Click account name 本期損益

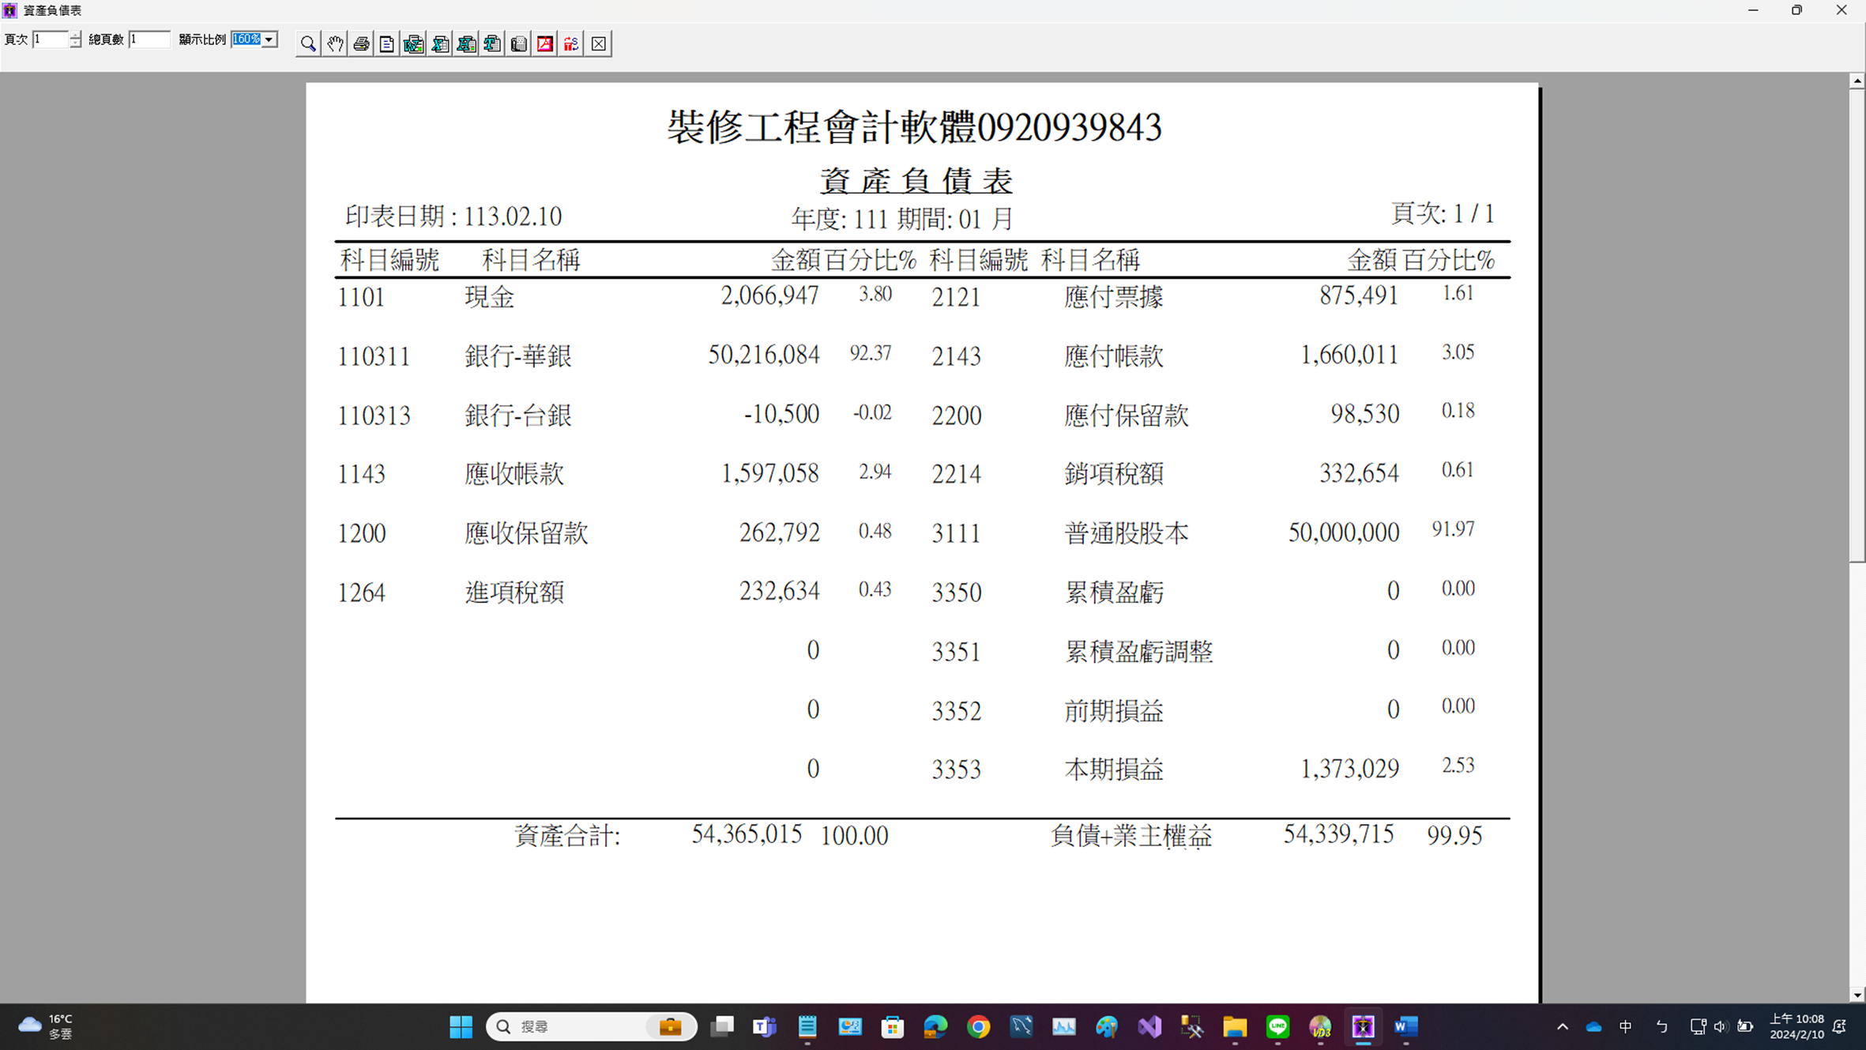tap(1113, 769)
